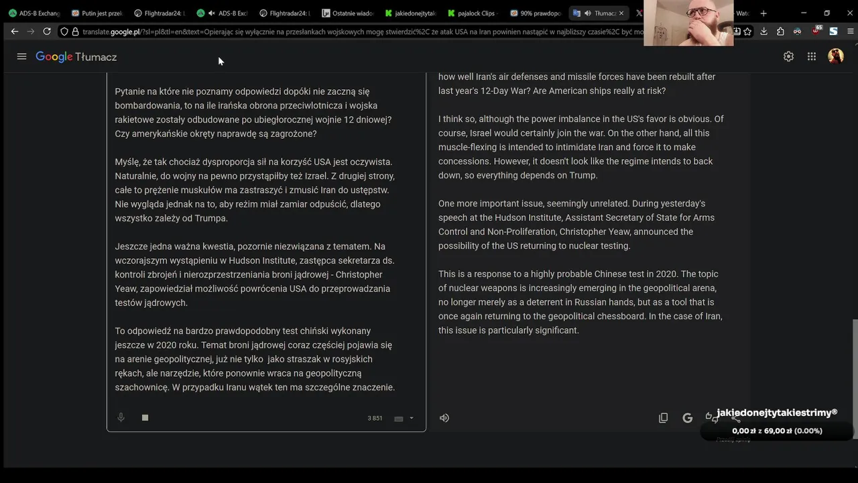Click the donation goal 0,00 zł progress bar
The width and height of the screenshot is (858, 483).
(777, 431)
